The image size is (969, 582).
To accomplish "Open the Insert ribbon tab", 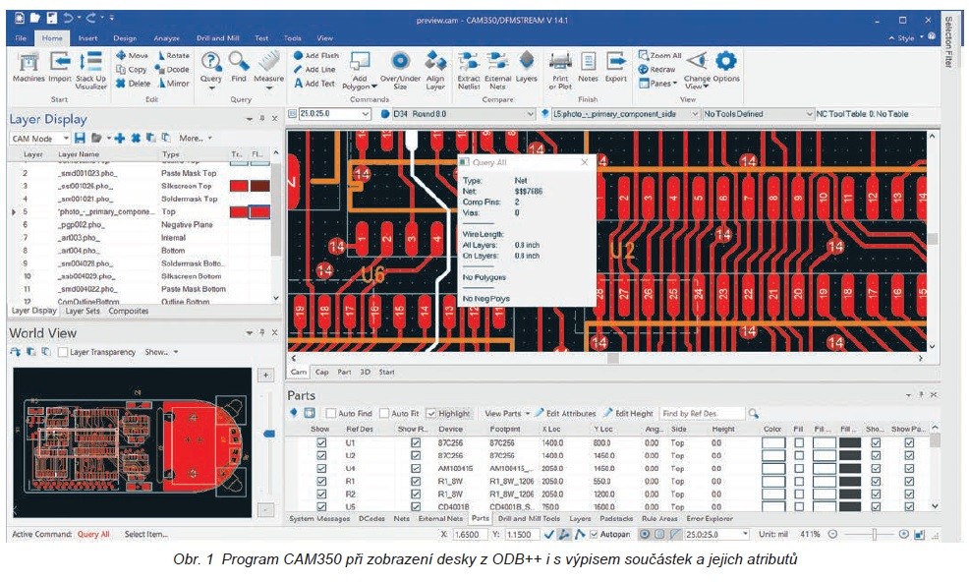I will tap(87, 38).
